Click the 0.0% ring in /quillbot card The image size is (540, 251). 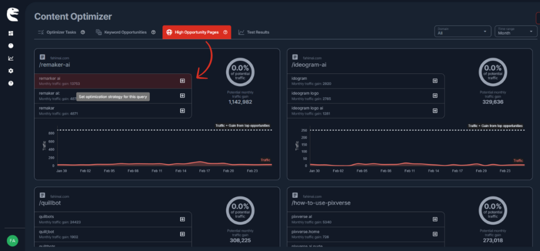pos(240,210)
